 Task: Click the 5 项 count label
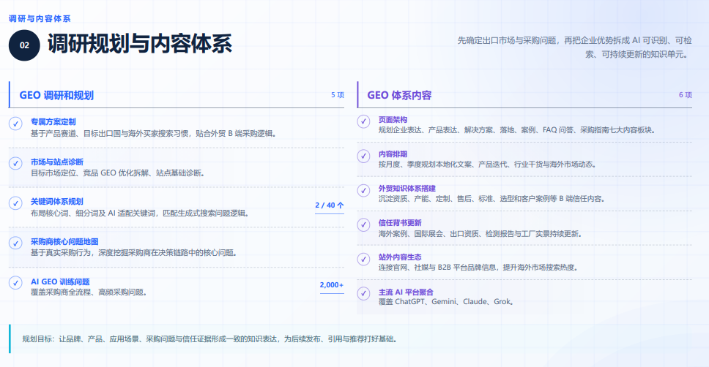pyautogui.click(x=338, y=95)
